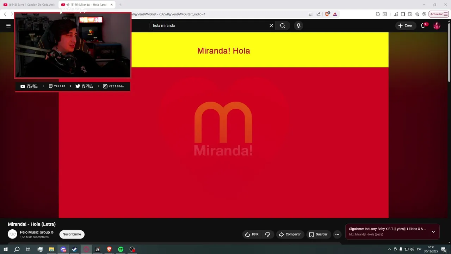This screenshot has width=451, height=254.
Task: Open the YouTube hamburger guide menu
Action: [8, 25]
